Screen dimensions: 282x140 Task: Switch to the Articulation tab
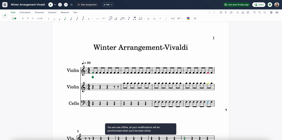click(25, 13)
